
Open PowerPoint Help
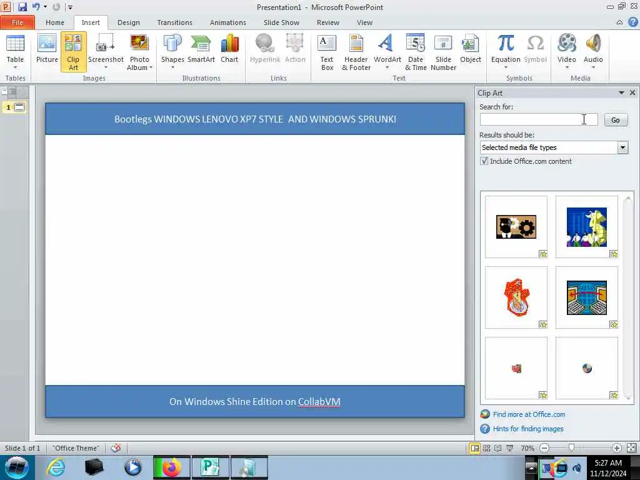632,22
